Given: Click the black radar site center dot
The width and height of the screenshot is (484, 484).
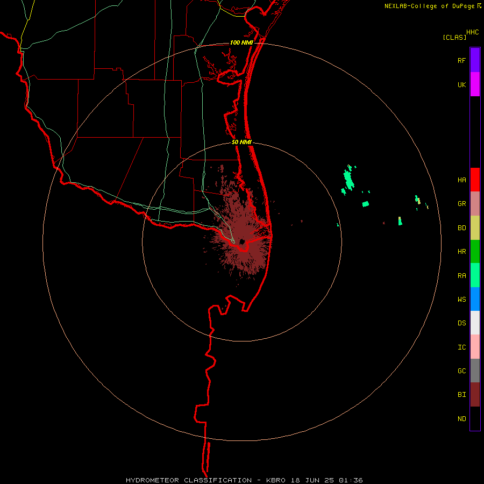Looking at the screenshot, I should 242,241.
